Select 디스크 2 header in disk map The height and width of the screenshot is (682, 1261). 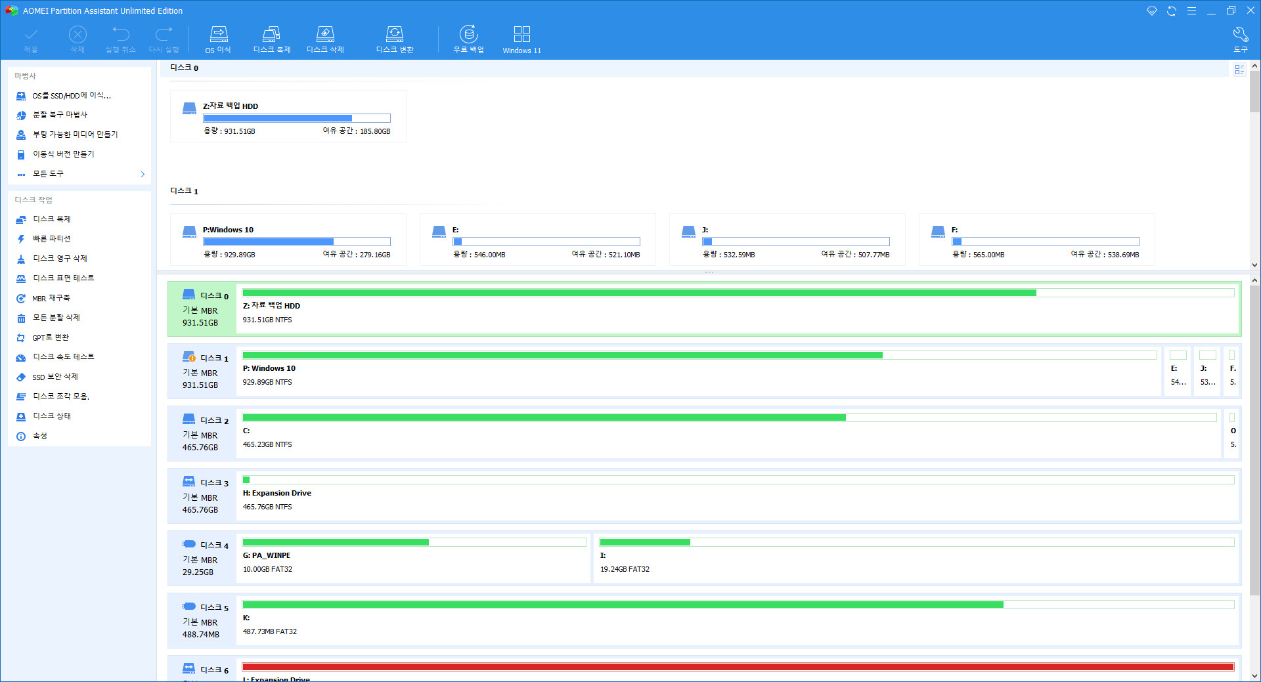(x=202, y=434)
